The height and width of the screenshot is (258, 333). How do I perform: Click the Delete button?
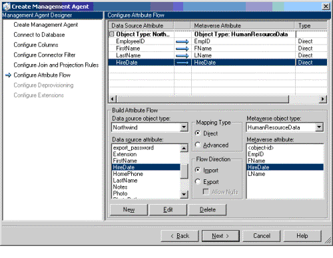tap(208, 210)
